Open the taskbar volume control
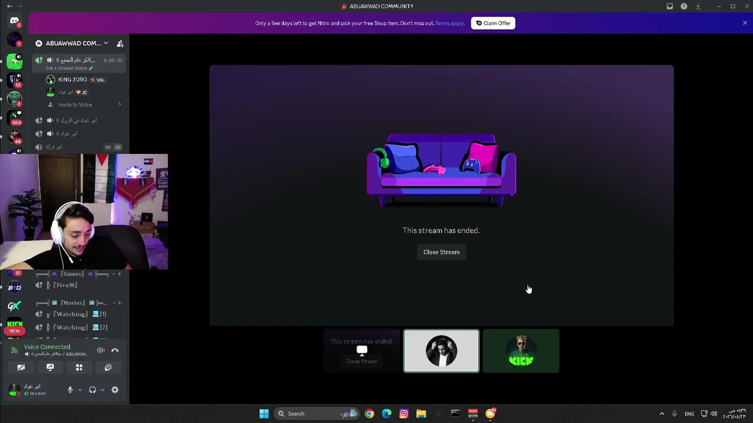Screen dimensions: 753x423 (714, 414)
